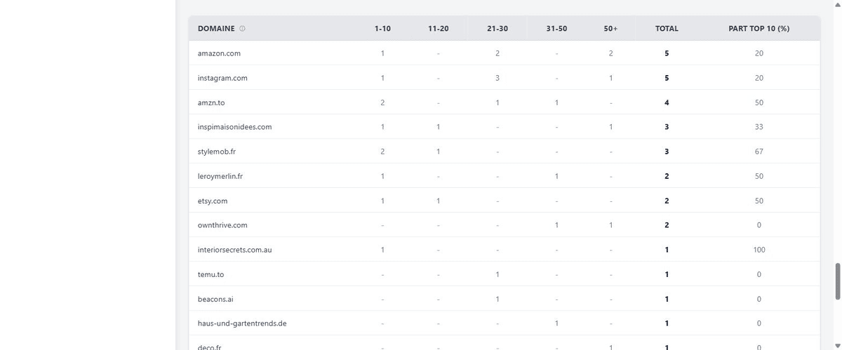Viewport: 842px width, 350px height.
Task: Select the beacons.ai domain
Action: (215, 299)
